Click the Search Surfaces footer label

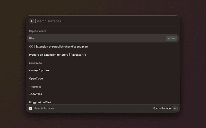point(44,108)
